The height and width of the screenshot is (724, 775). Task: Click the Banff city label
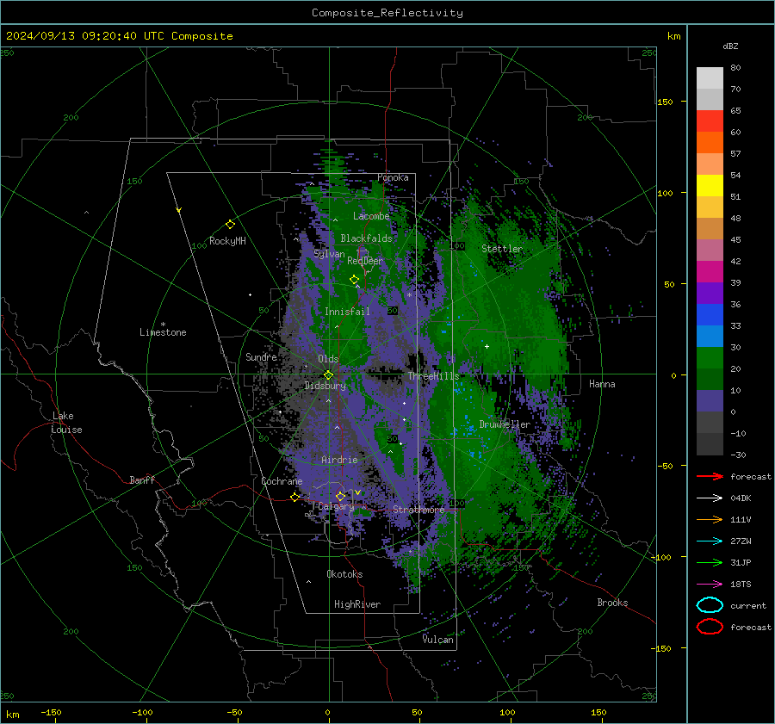click(x=142, y=480)
